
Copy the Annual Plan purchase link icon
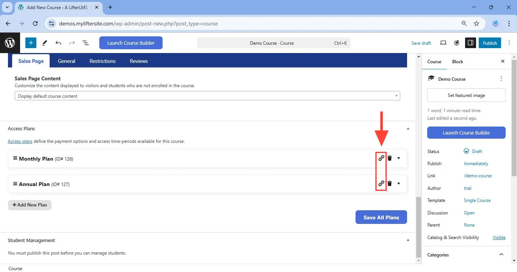(381, 183)
